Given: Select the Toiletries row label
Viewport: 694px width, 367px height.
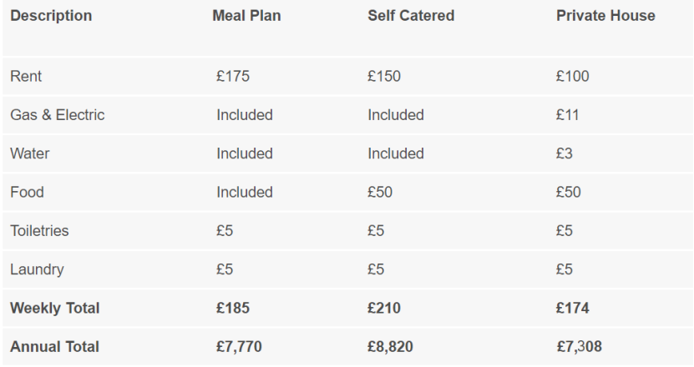Looking at the screenshot, I should (39, 230).
